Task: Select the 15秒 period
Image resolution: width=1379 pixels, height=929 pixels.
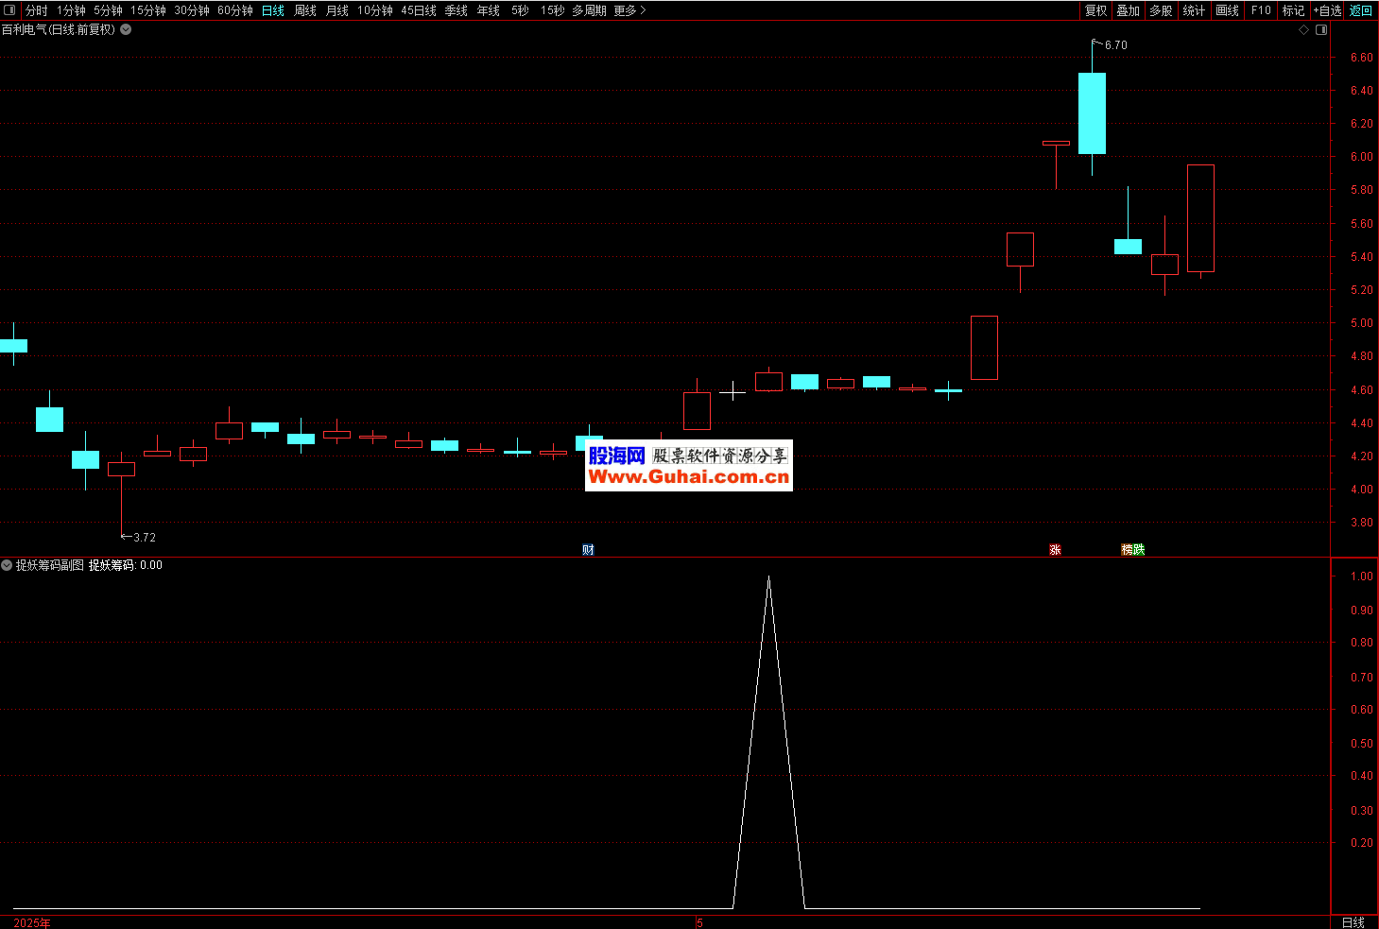Action: coord(553,10)
